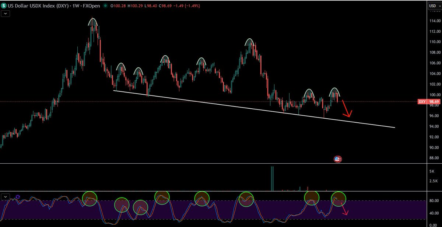Click the closing price value C98.69

point(165,6)
